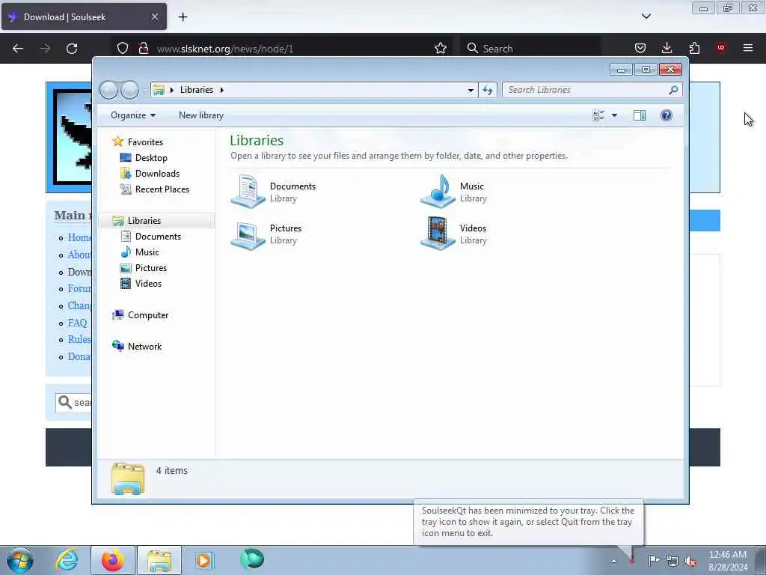Open Network in navigation pane
This screenshot has width=766, height=575.
pyautogui.click(x=144, y=347)
